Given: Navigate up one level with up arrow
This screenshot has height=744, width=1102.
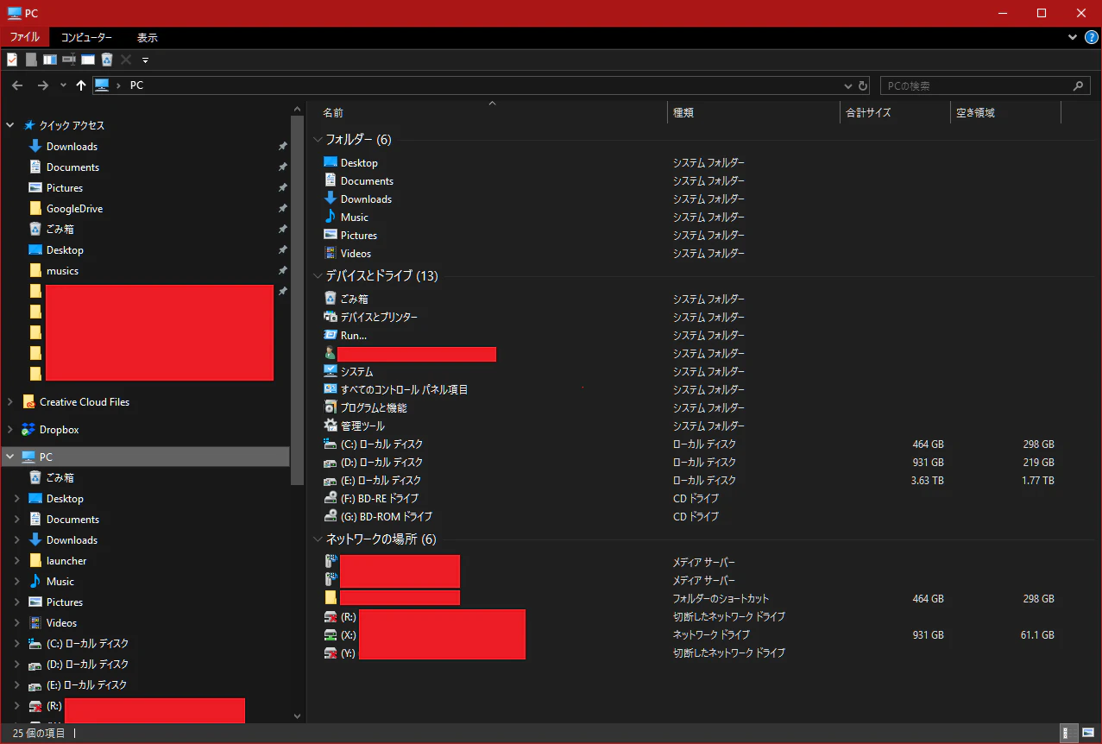Looking at the screenshot, I should coord(81,85).
